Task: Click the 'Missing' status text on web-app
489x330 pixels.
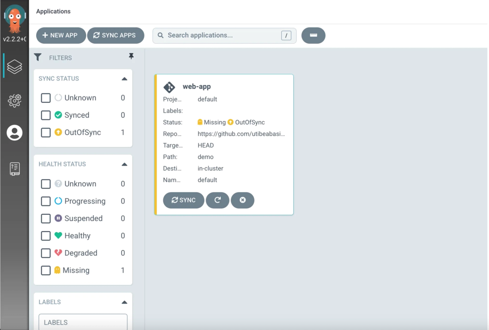Action: coord(215,122)
